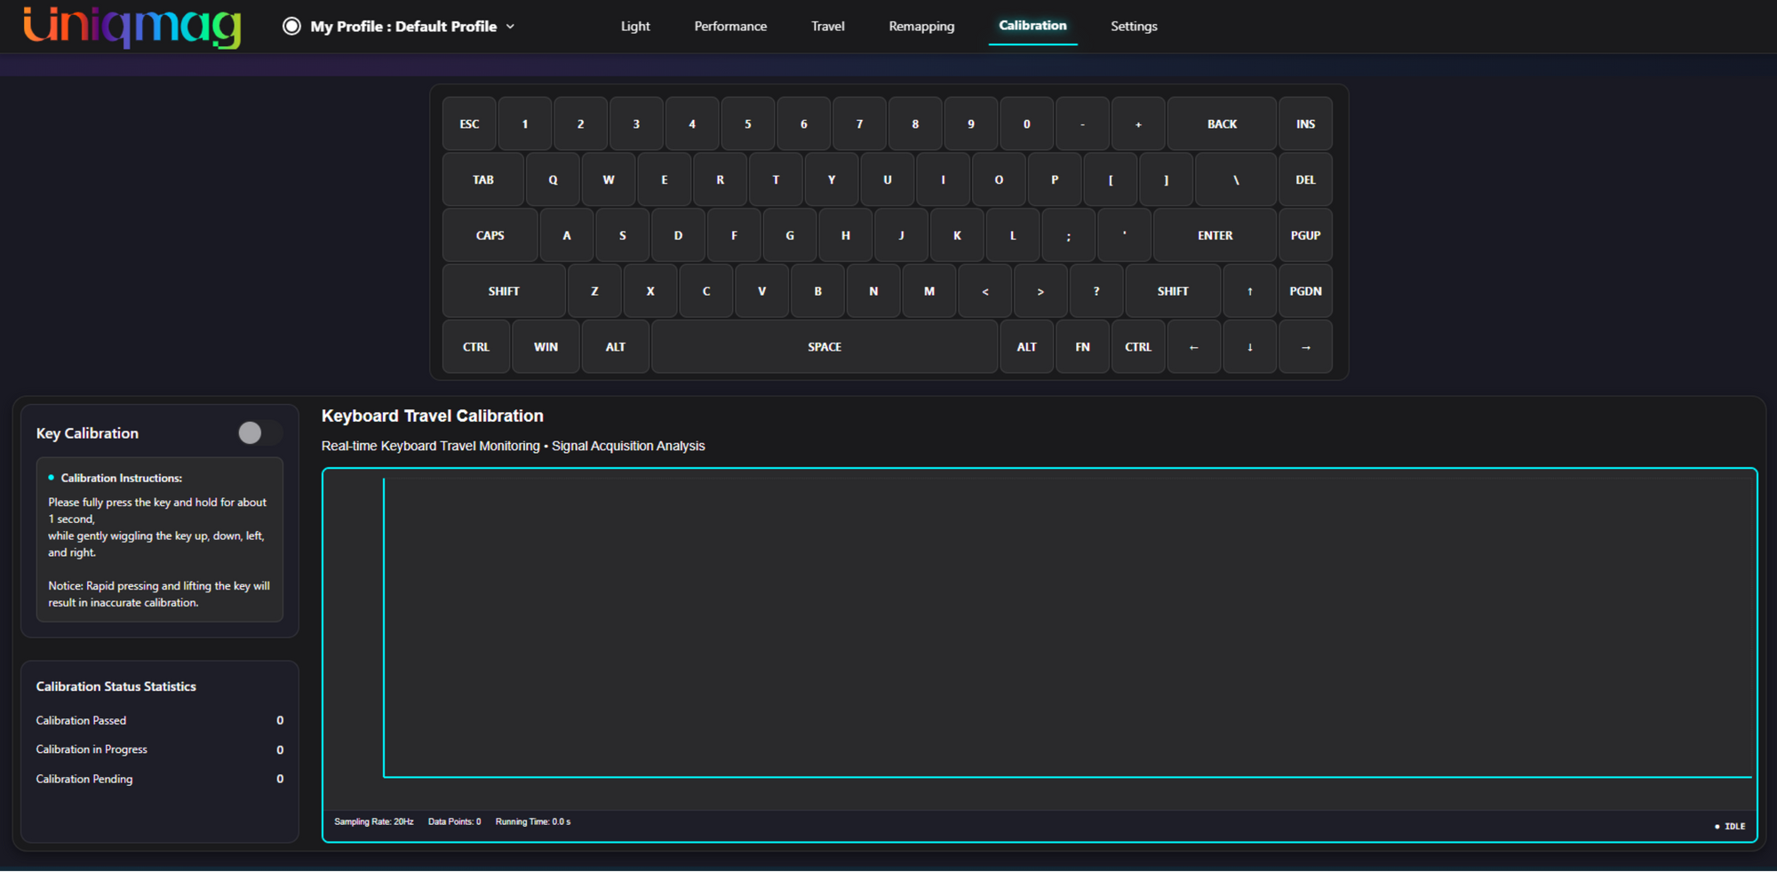
Task: Select the right arrow key
Action: pos(1305,347)
